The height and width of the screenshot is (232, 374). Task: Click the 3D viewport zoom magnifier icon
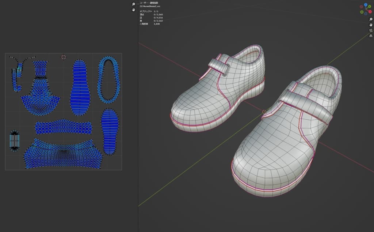371,19
